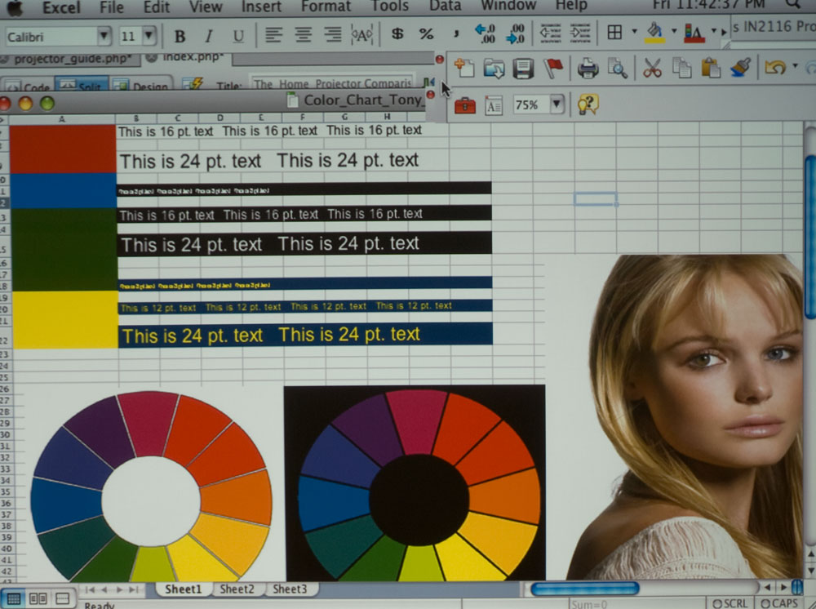The image size is (816, 609).
Task: Open the red Toolbox icon
Action: [465, 105]
